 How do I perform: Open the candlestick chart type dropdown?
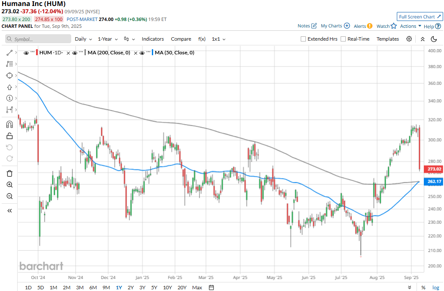pos(129,39)
